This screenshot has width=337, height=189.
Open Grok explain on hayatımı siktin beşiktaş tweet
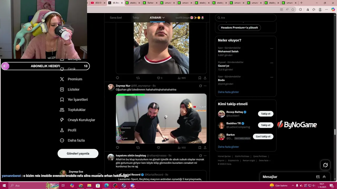click(200, 156)
